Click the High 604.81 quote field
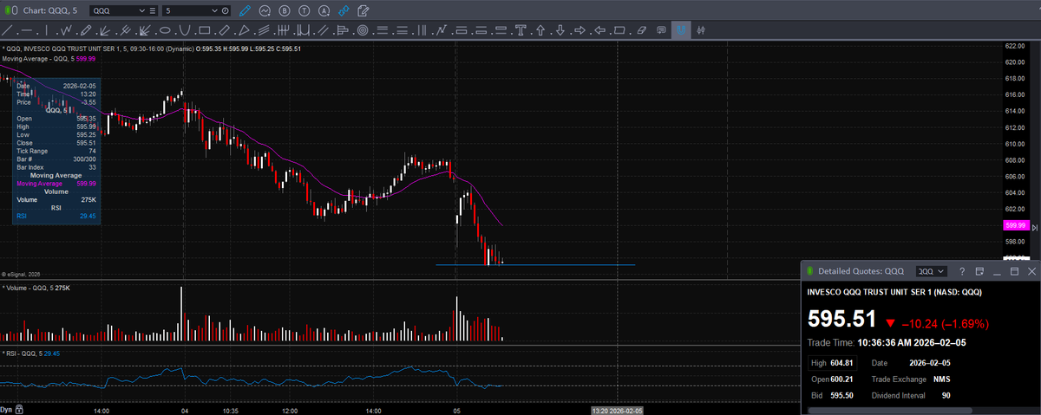1041x415 pixels. [833, 363]
